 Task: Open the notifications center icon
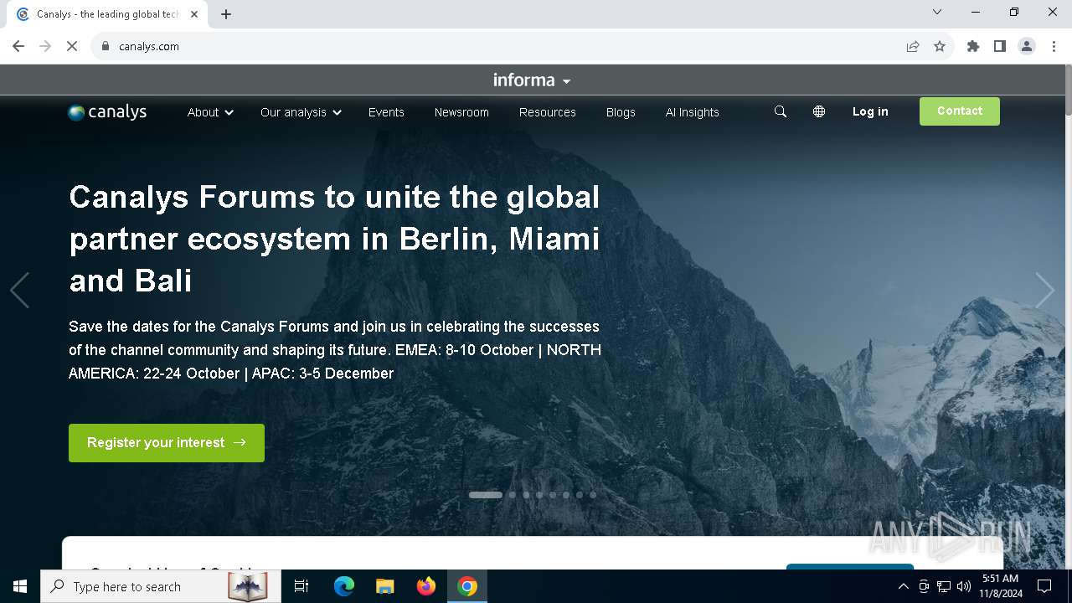tap(1044, 586)
